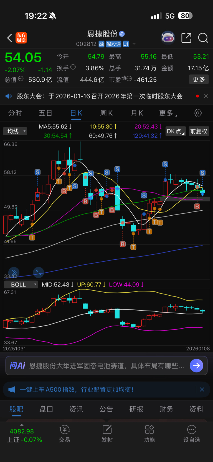The image size is (213, 462).
Task: Tap the announcement speaker icon
Action: 9,96
